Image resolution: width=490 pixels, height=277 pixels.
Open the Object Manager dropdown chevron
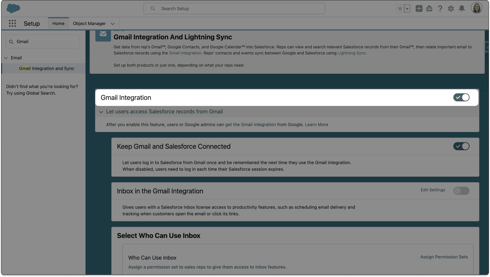113,24
